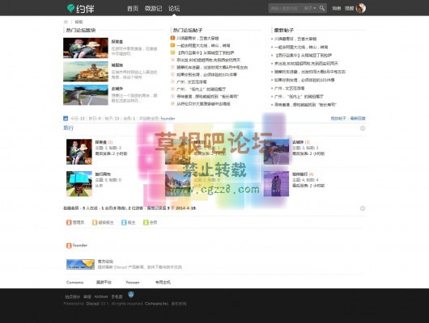Click the 管理员 role icon
Image resolution: width=429 pixels, height=323 pixels.
point(69,223)
